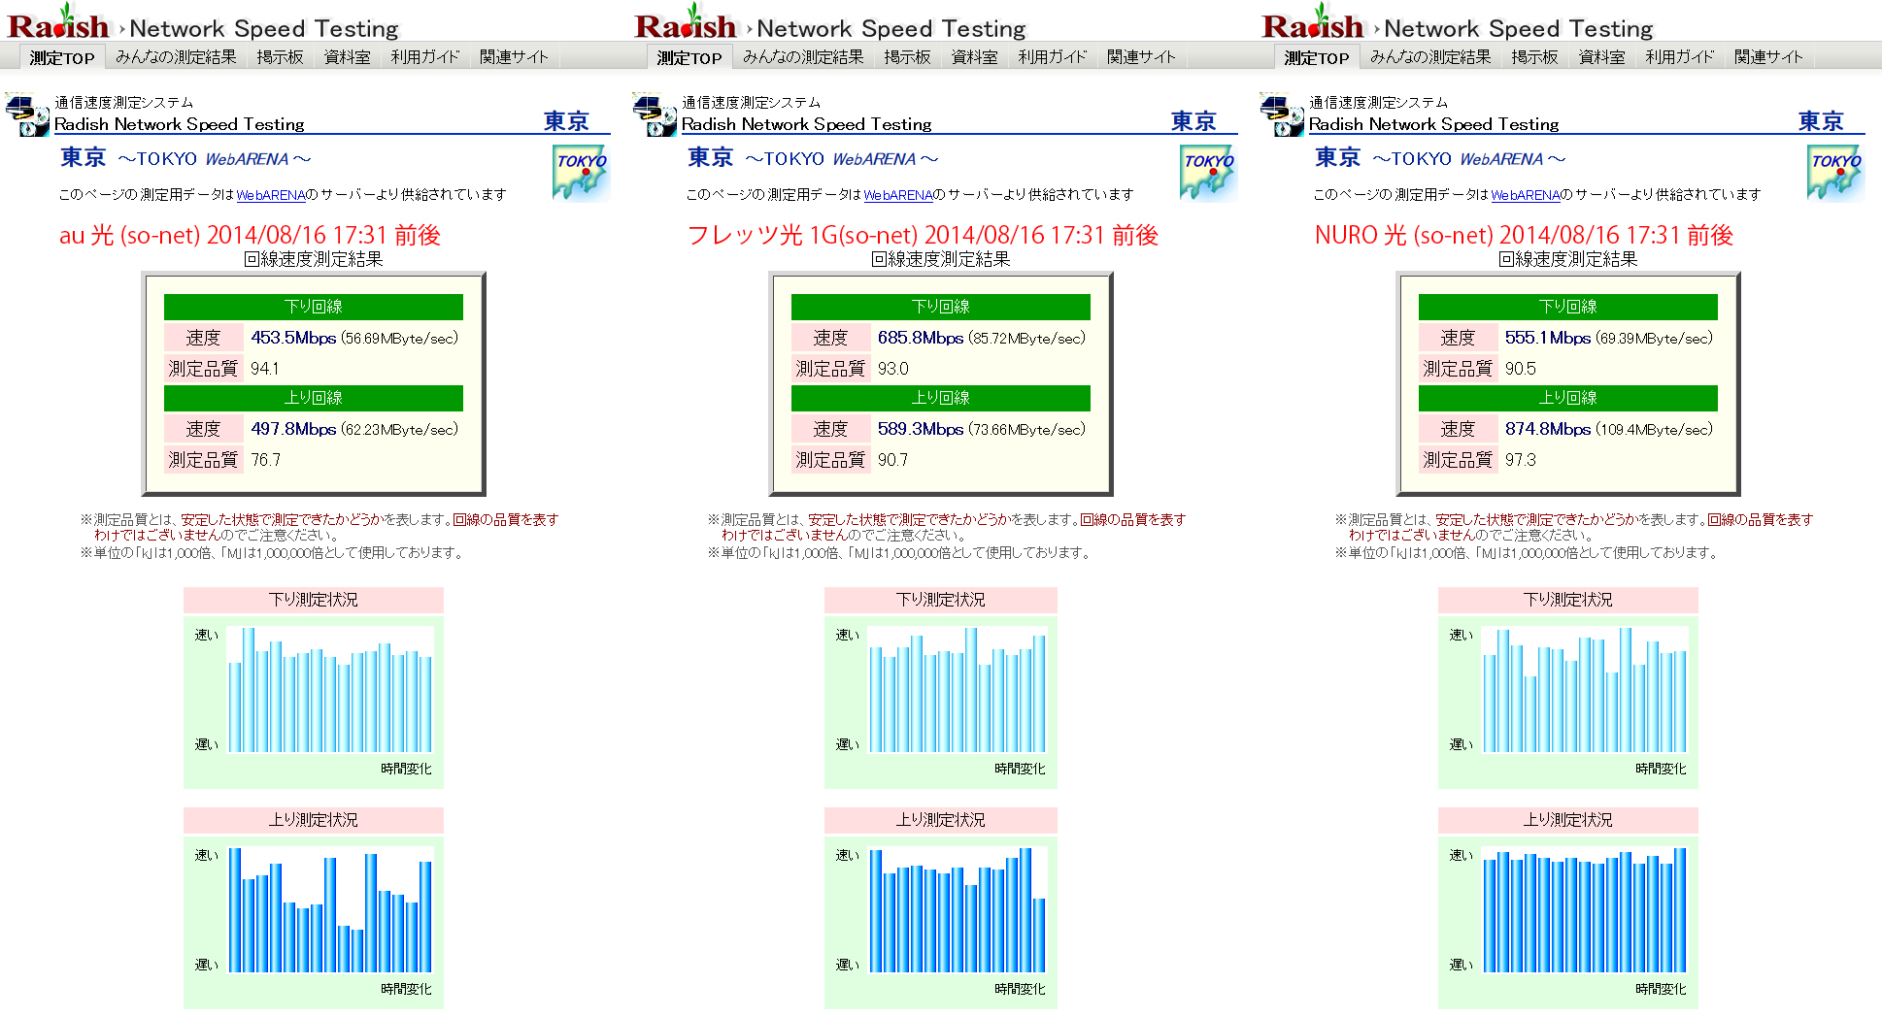
Task: Follow the WebARENA link in the au 光 panel
Action: (271, 195)
